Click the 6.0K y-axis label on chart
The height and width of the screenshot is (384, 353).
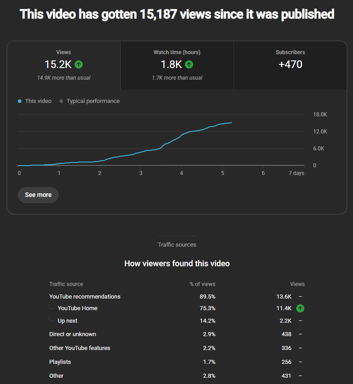(x=319, y=149)
